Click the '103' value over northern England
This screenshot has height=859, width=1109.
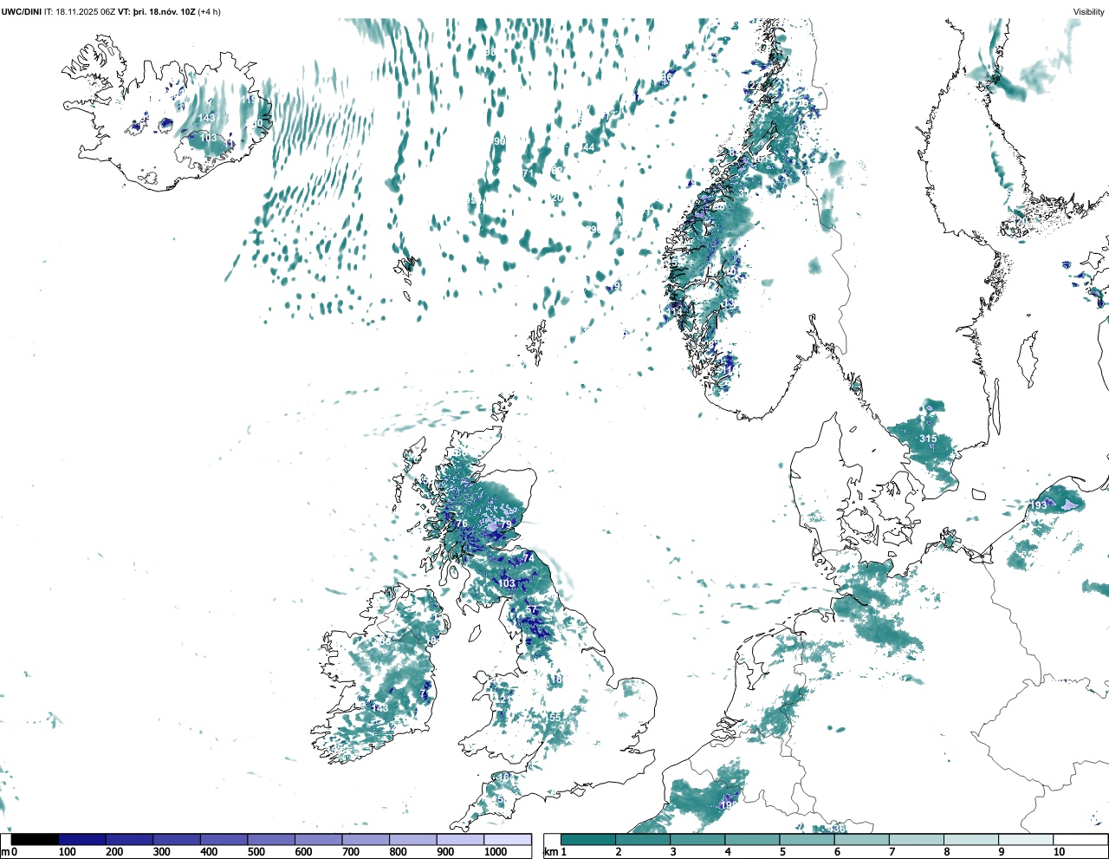pos(507,583)
